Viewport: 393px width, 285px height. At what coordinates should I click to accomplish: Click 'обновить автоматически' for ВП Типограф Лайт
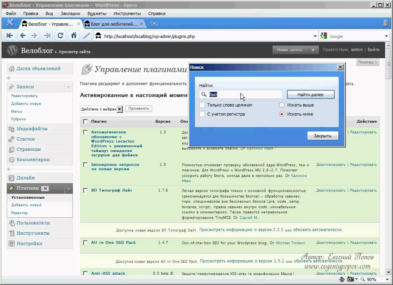[317, 230]
